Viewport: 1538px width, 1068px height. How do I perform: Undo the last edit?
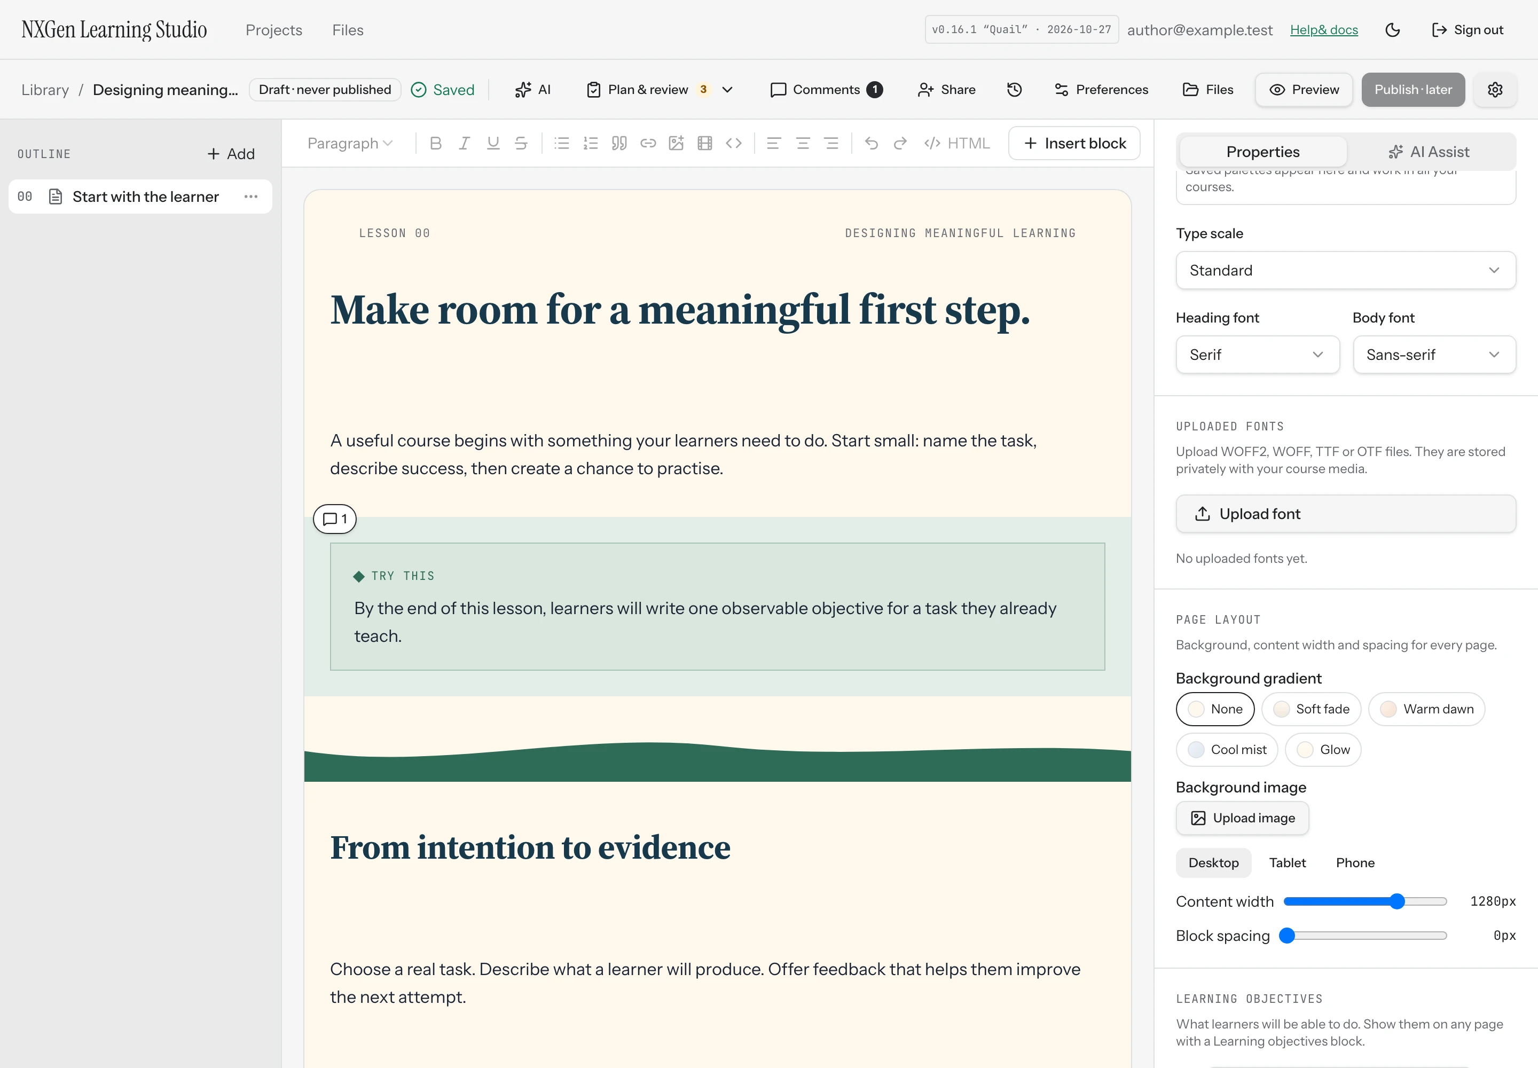[x=872, y=143]
